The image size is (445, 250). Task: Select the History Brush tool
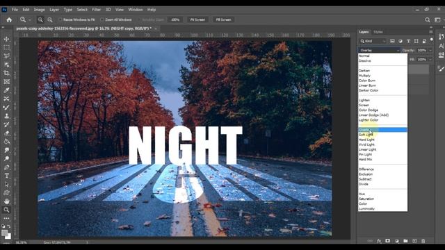click(x=6, y=124)
